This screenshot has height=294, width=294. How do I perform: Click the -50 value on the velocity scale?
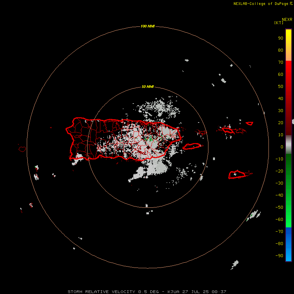(279, 207)
